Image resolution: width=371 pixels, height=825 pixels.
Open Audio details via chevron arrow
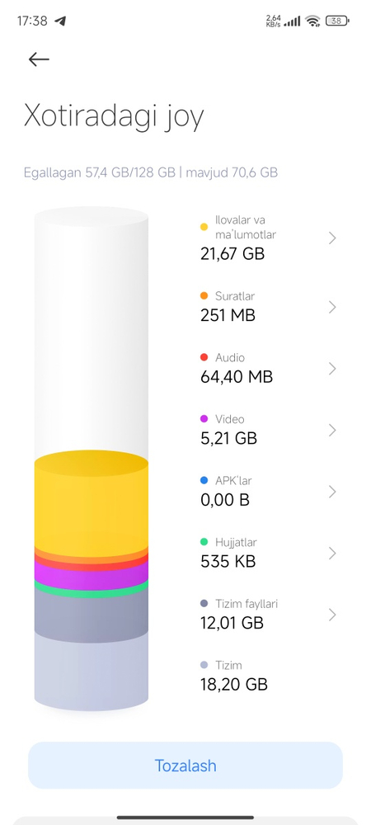[x=332, y=369]
